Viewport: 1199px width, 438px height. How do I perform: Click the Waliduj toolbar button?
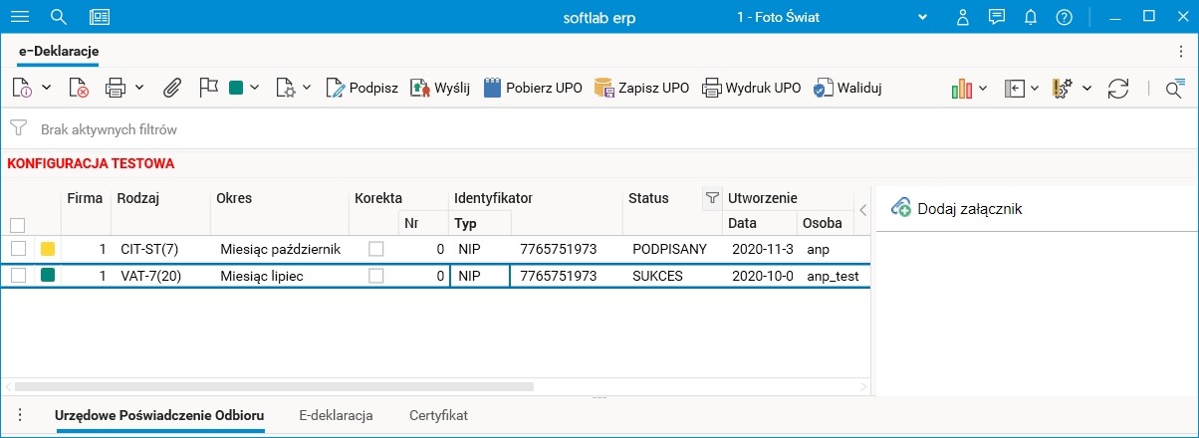point(847,88)
